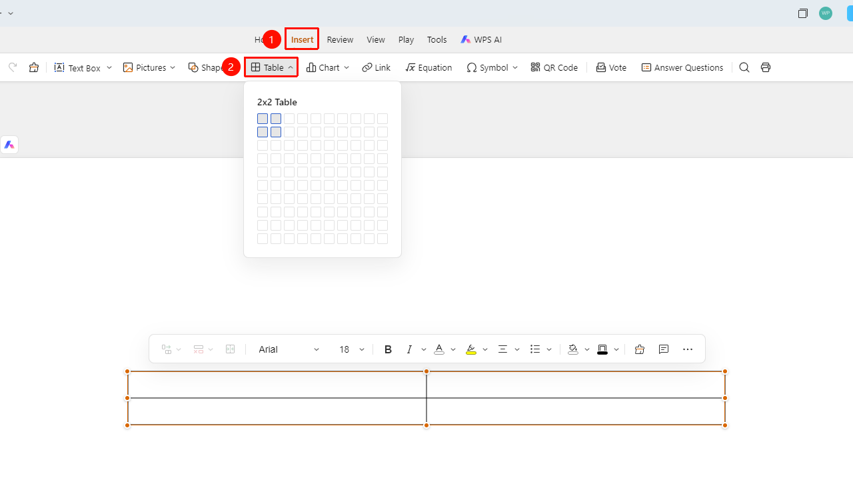Screen dimensions: 853x500
Task: Click the table border color icon
Action: coord(602,349)
